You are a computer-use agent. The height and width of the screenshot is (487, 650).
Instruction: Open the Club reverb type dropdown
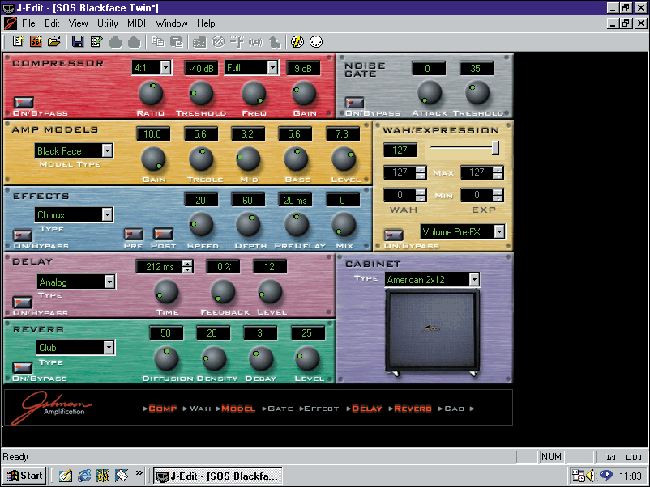(x=109, y=347)
